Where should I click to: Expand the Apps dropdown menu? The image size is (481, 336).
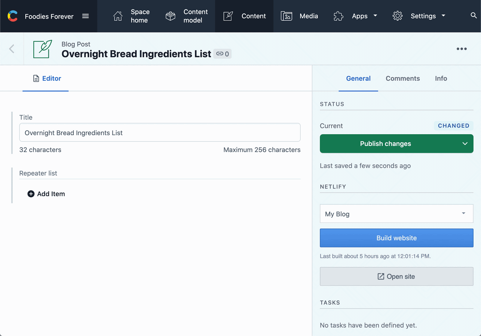[x=375, y=16]
